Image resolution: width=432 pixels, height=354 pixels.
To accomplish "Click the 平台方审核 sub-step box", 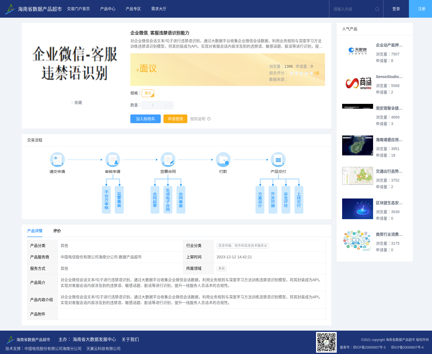I will [106, 200].
